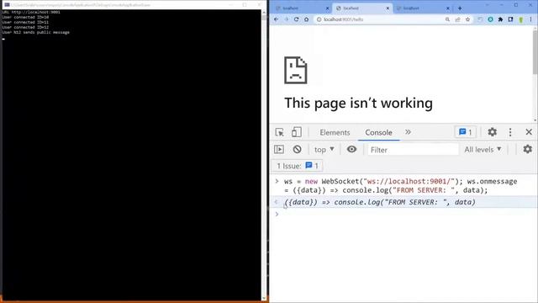This screenshot has width=538, height=303.
Task: Open the console settings gear icon
Action: (x=527, y=149)
